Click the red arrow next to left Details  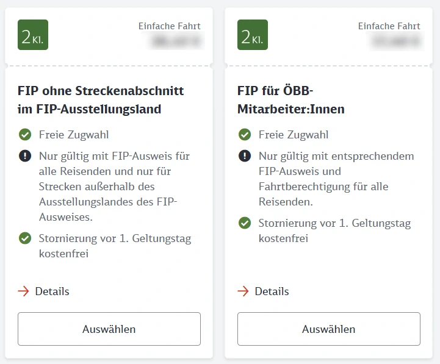[24, 291]
